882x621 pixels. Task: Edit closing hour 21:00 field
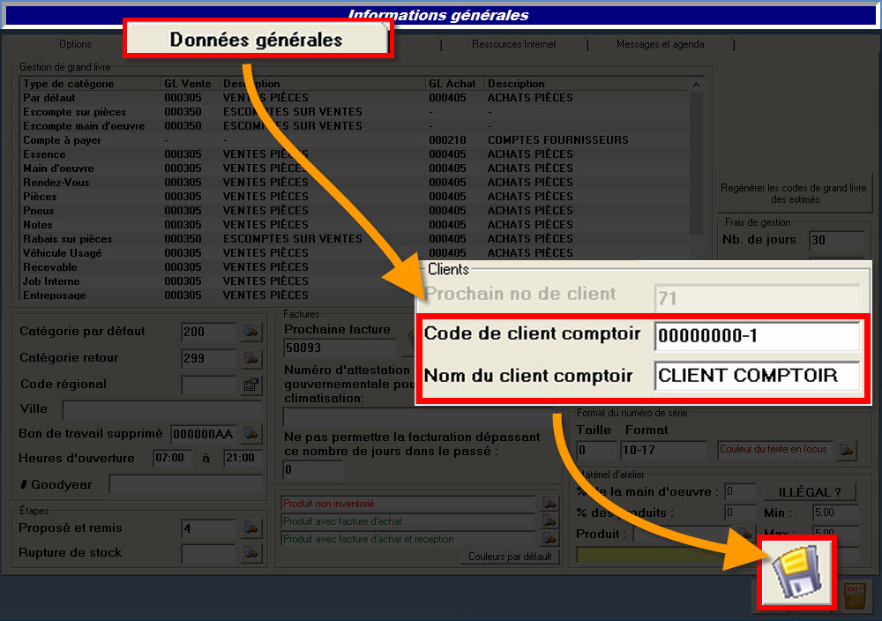(243, 458)
